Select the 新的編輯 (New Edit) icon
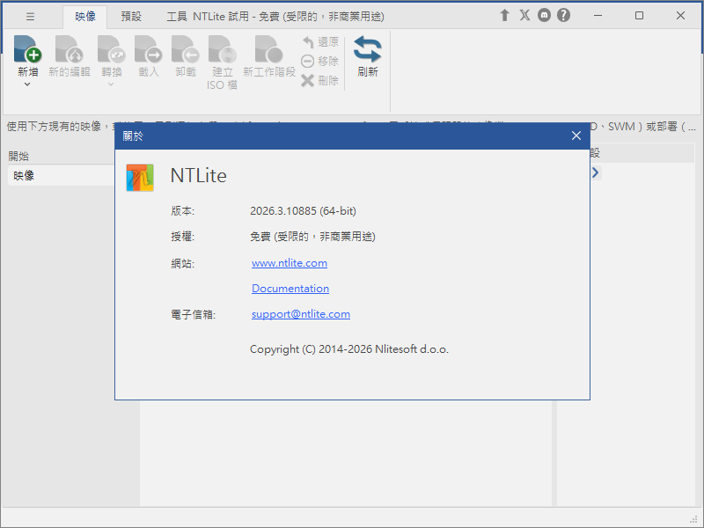This screenshot has width=704, height=528. click(69, 48)
